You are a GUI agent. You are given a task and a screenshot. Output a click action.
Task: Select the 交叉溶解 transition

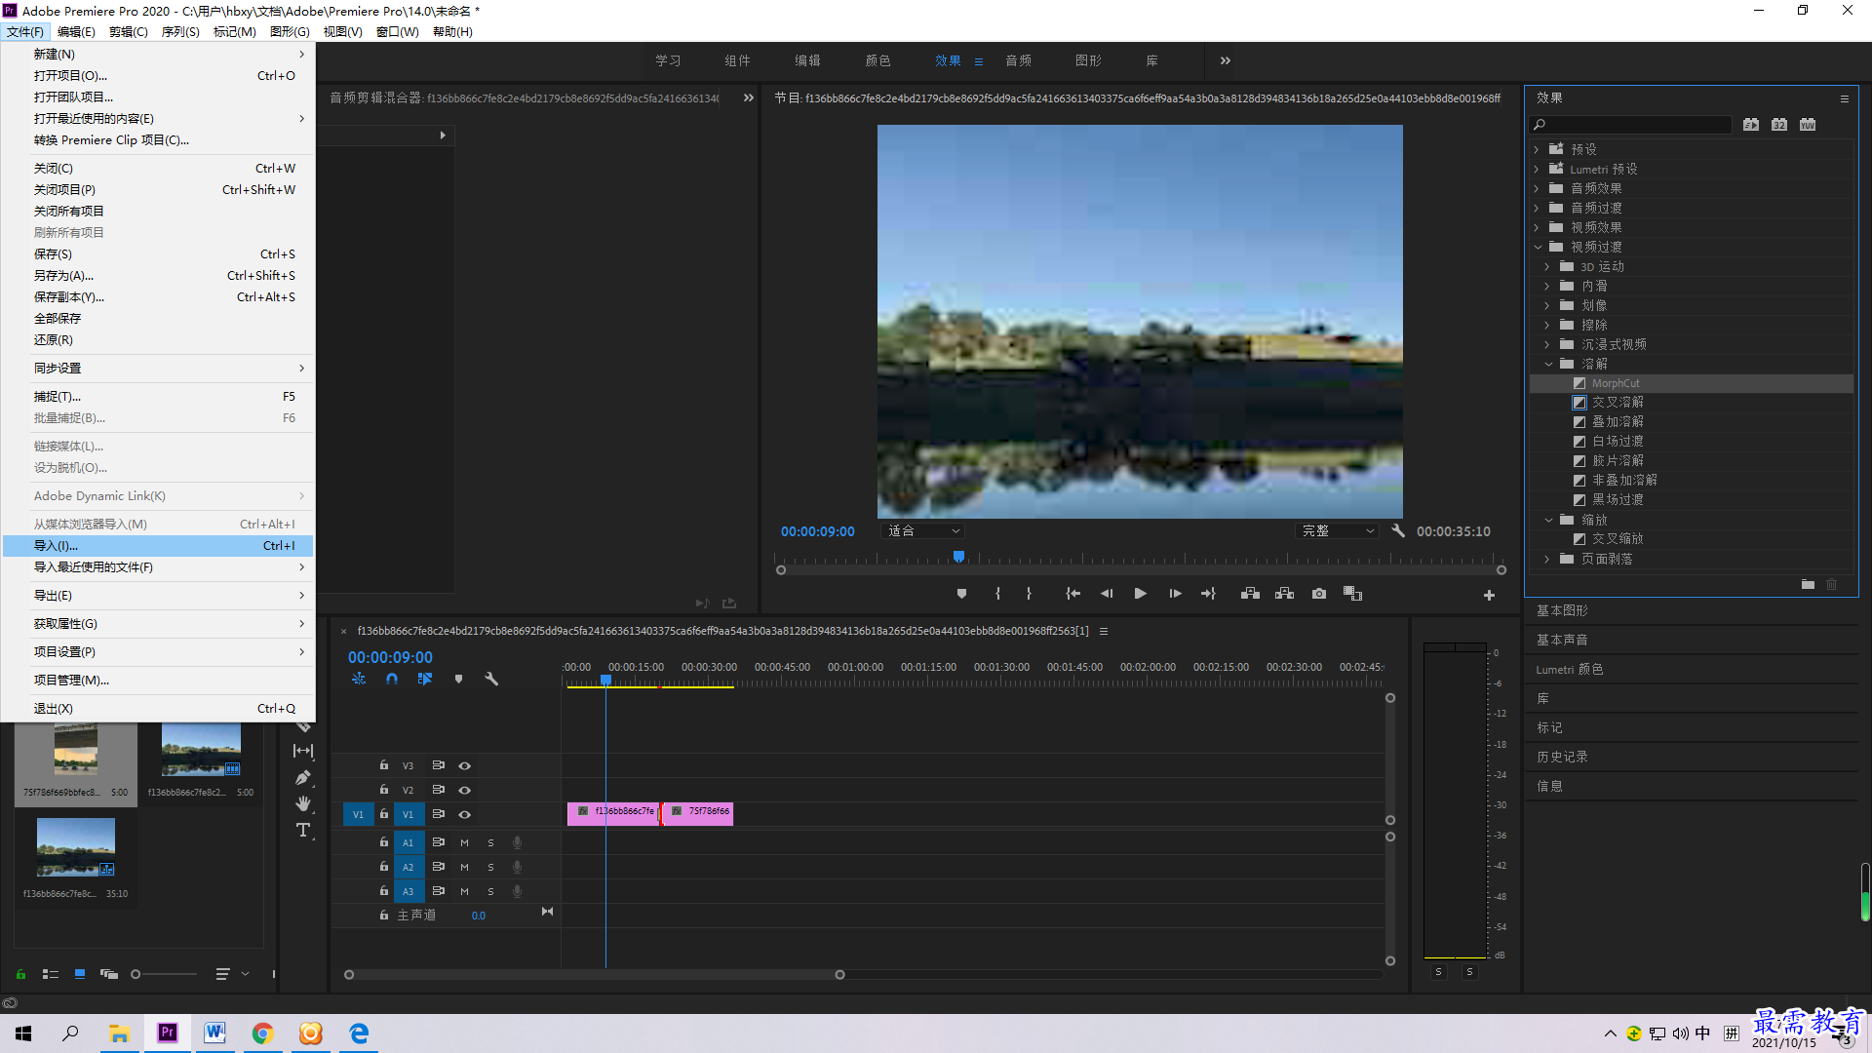pos(1618,403)
